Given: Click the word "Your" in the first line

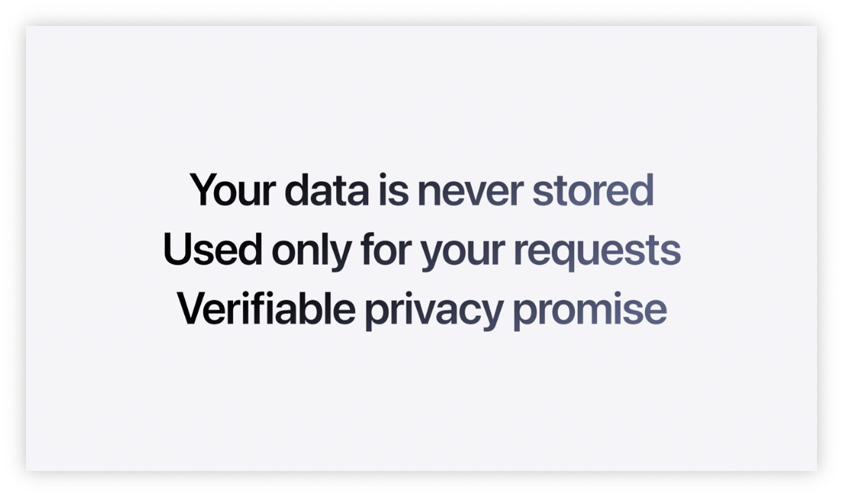Looking at the screenshot, I should tap(232, 190).
